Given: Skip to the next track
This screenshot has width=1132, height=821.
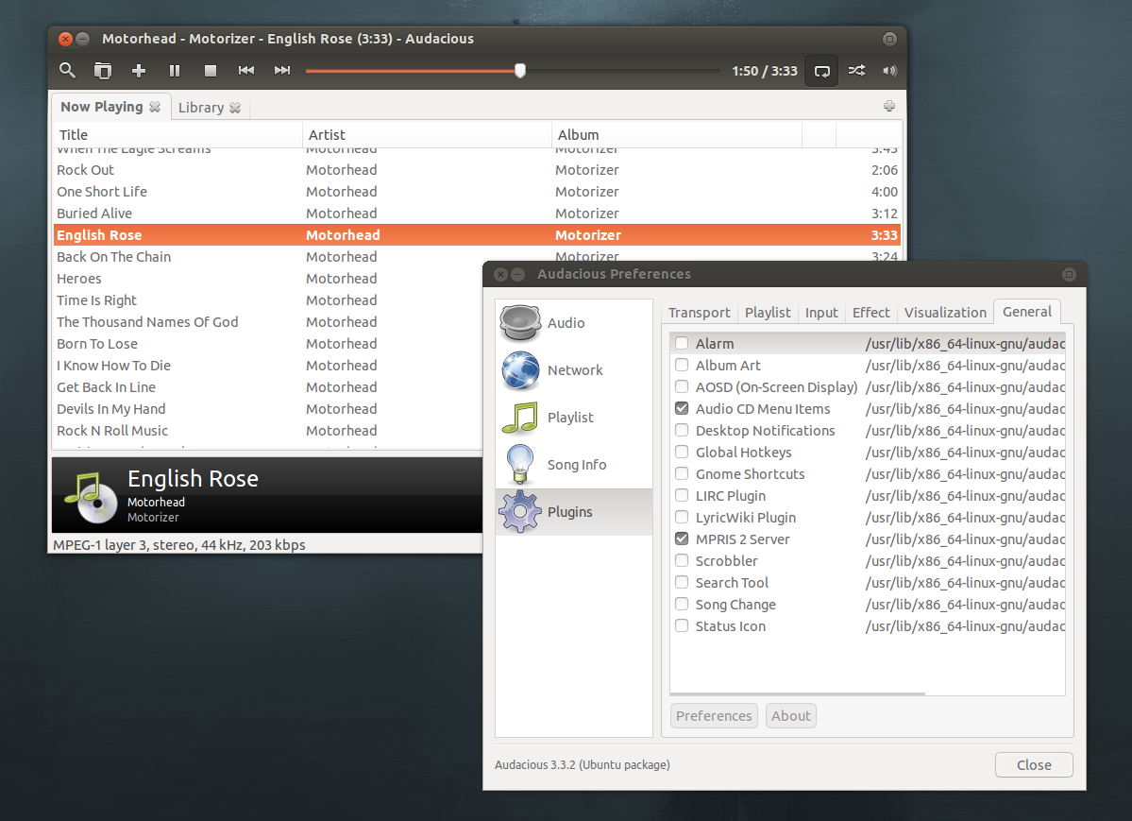Looking at the screenshot, I should point(281,70).
